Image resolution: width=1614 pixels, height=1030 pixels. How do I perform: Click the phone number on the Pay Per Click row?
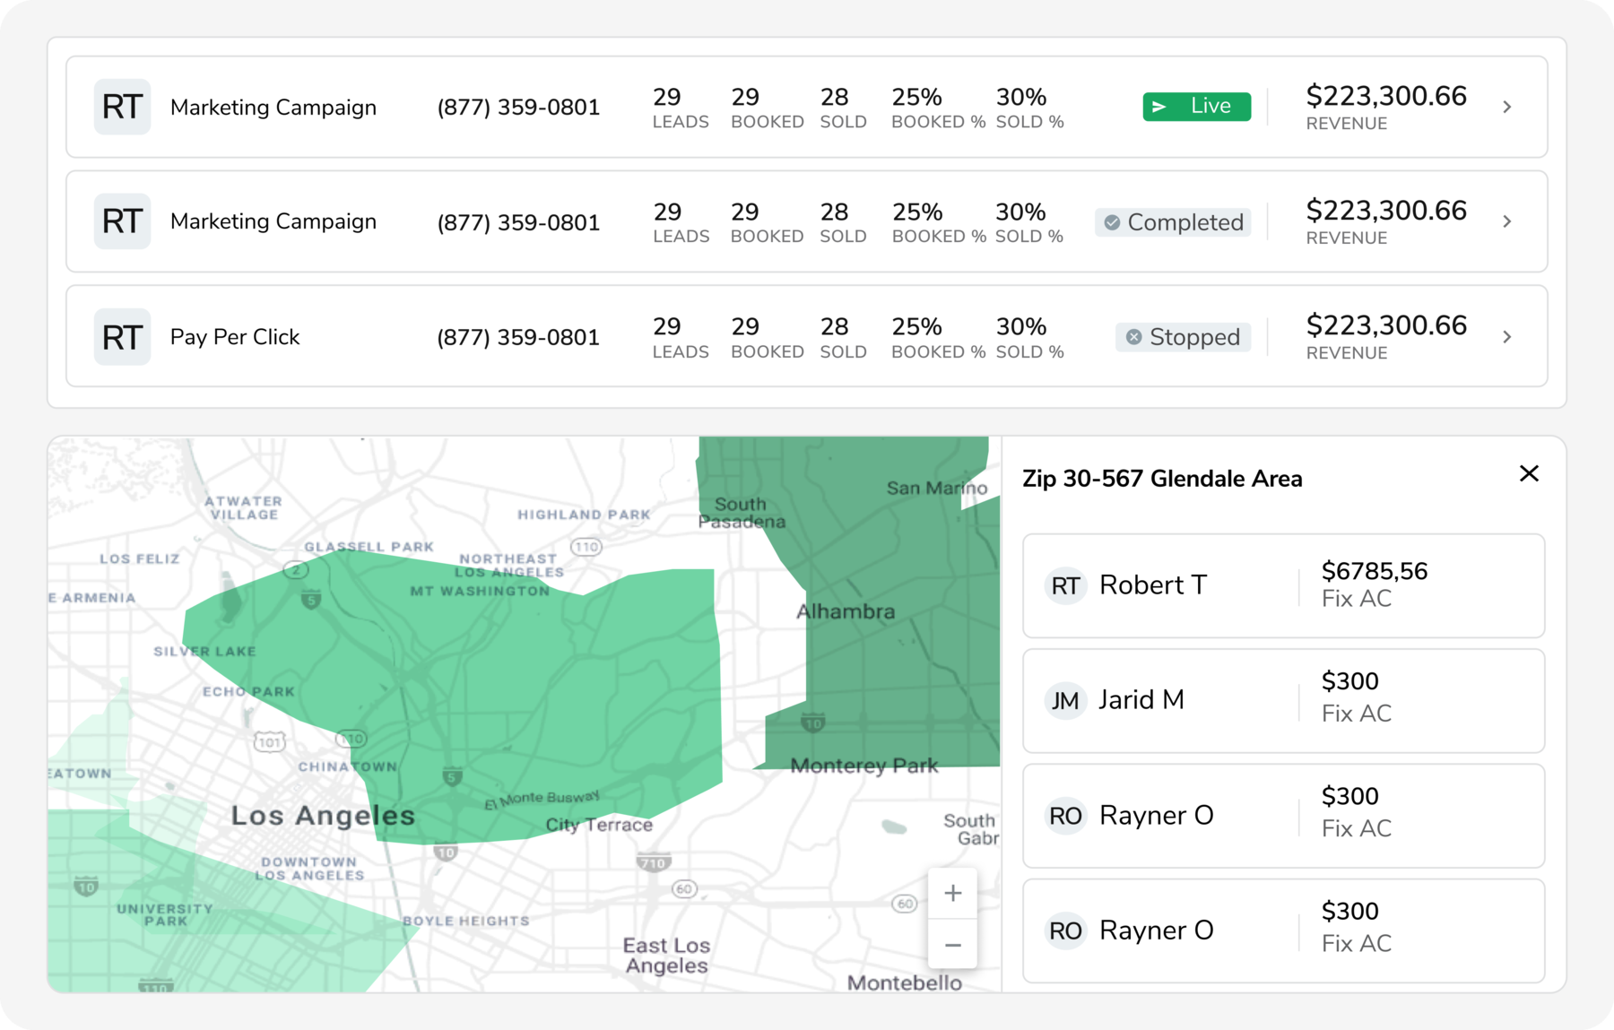coord(517,337)
